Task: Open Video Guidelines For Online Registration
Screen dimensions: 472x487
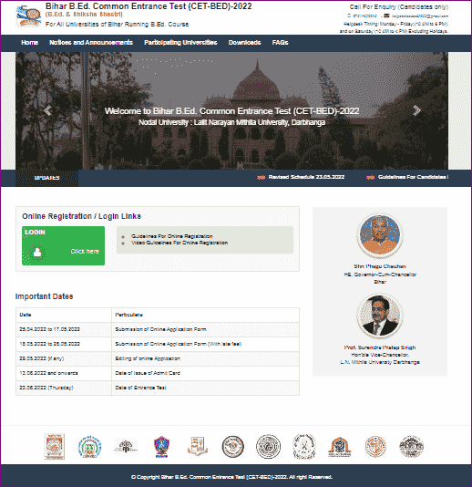Action: click(x=180, y=243)
